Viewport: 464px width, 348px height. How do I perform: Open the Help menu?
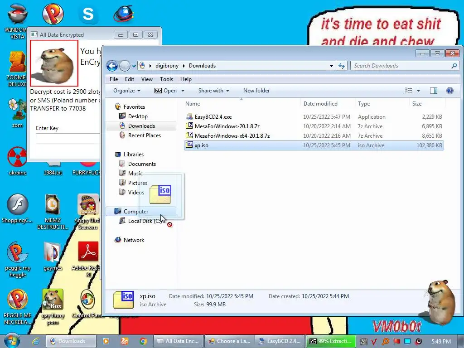click(x=186, y=79)
